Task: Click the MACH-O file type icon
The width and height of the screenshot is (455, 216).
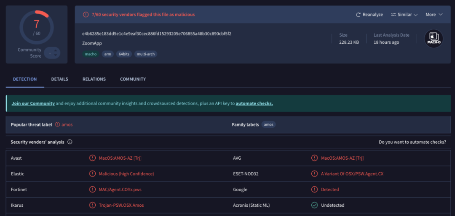Action: (433, 39)
